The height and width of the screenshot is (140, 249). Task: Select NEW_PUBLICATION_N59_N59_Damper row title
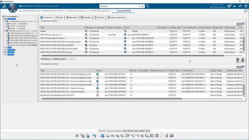tap(56, 52)
